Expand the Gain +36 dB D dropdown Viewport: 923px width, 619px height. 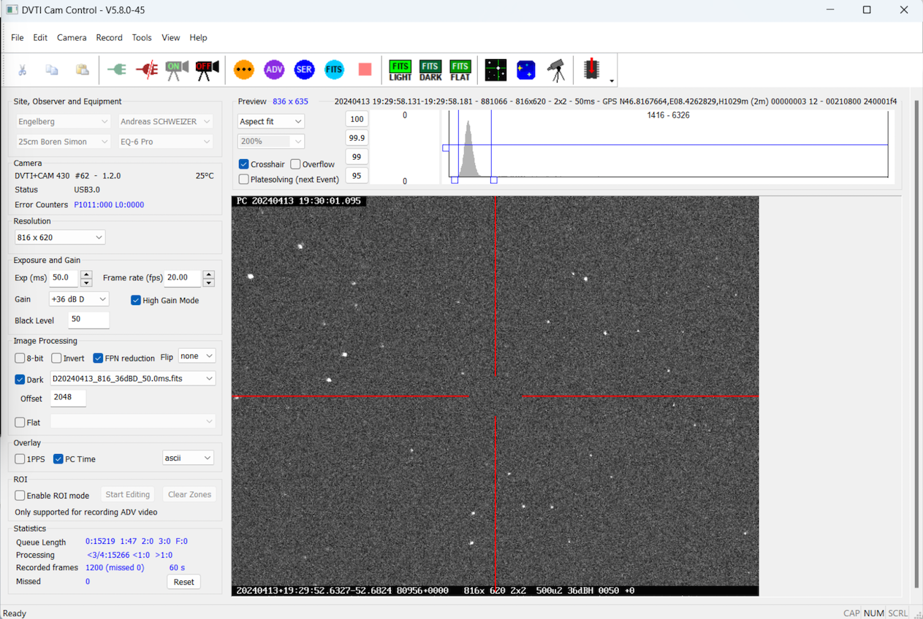[79, 299]
